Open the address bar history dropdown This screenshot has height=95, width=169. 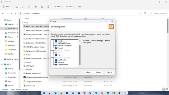pos(140,13)
